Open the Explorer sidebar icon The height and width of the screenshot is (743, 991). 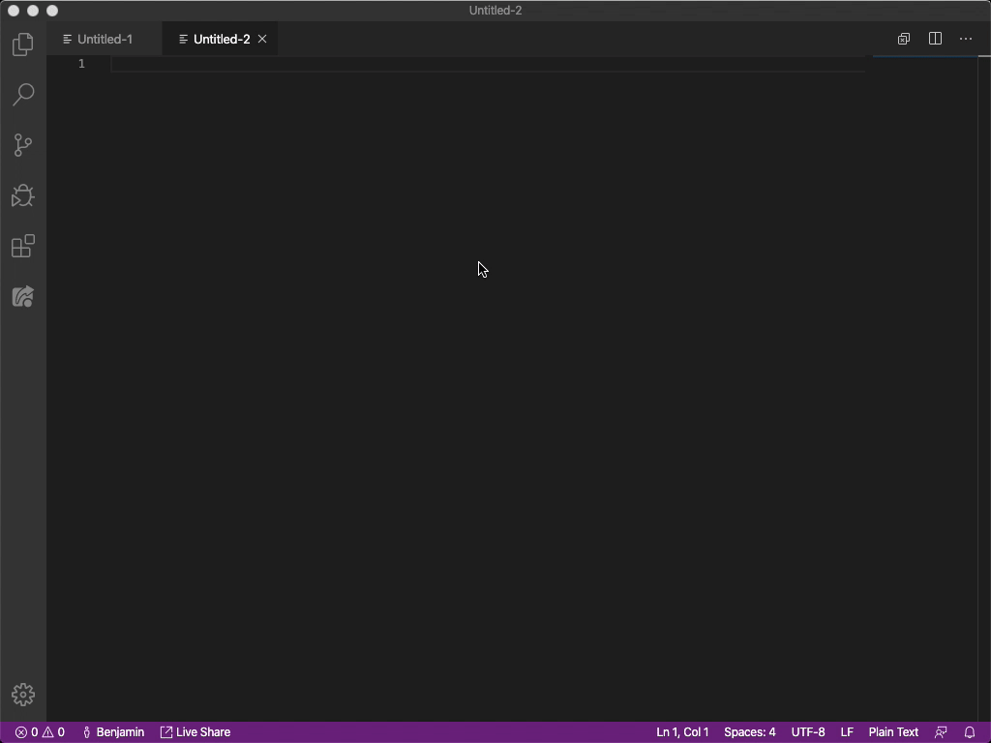coord(22,44)
